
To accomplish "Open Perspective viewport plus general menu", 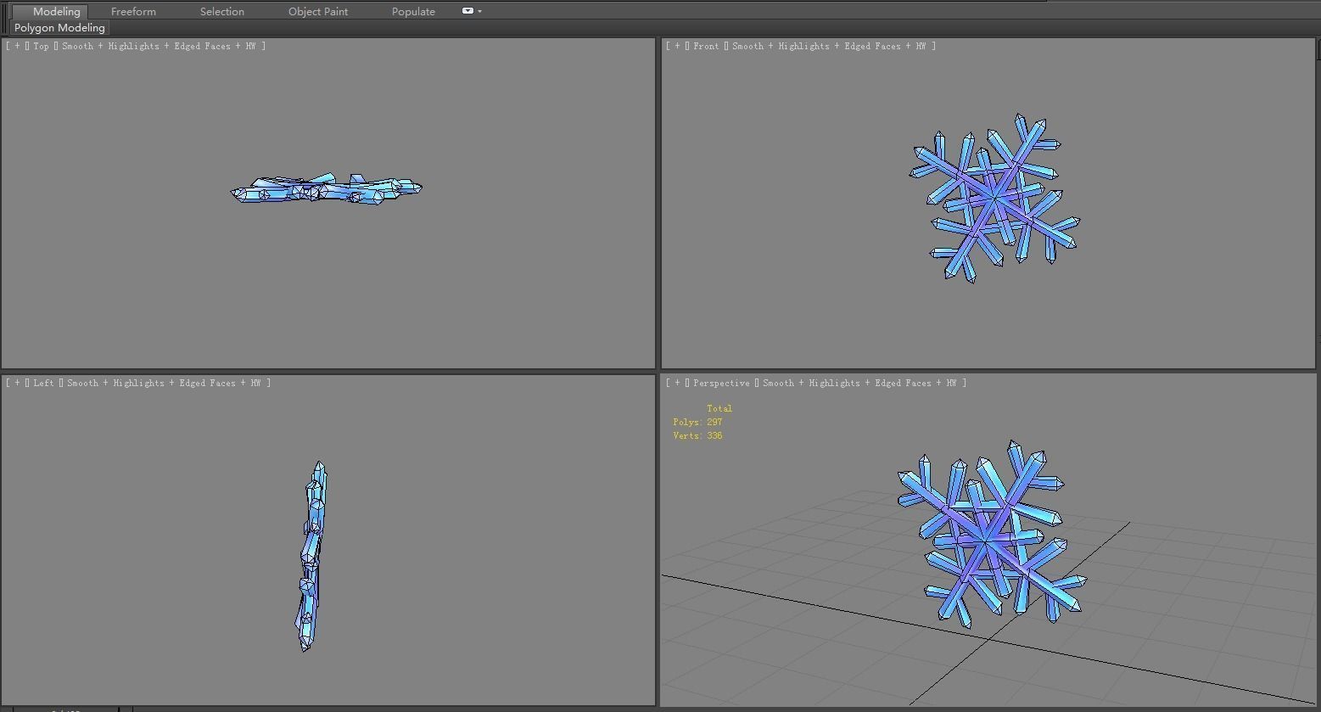I will [677, 383].
